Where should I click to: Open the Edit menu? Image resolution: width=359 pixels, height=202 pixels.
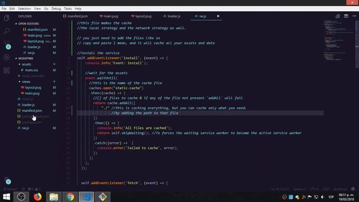12,9
